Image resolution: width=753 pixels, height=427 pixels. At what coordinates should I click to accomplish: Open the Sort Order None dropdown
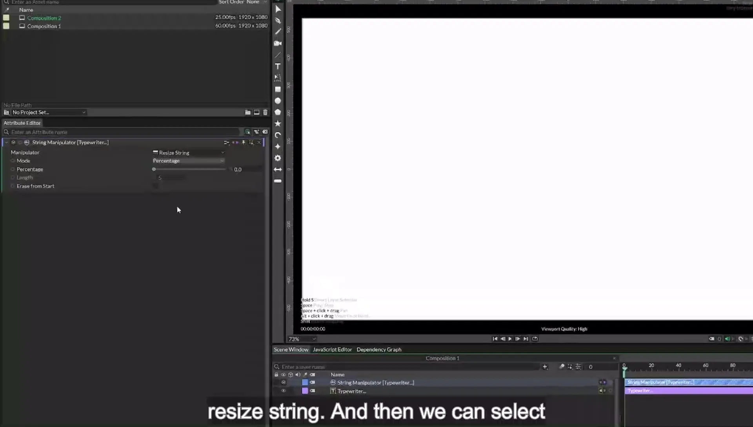(x=243, y=2)
